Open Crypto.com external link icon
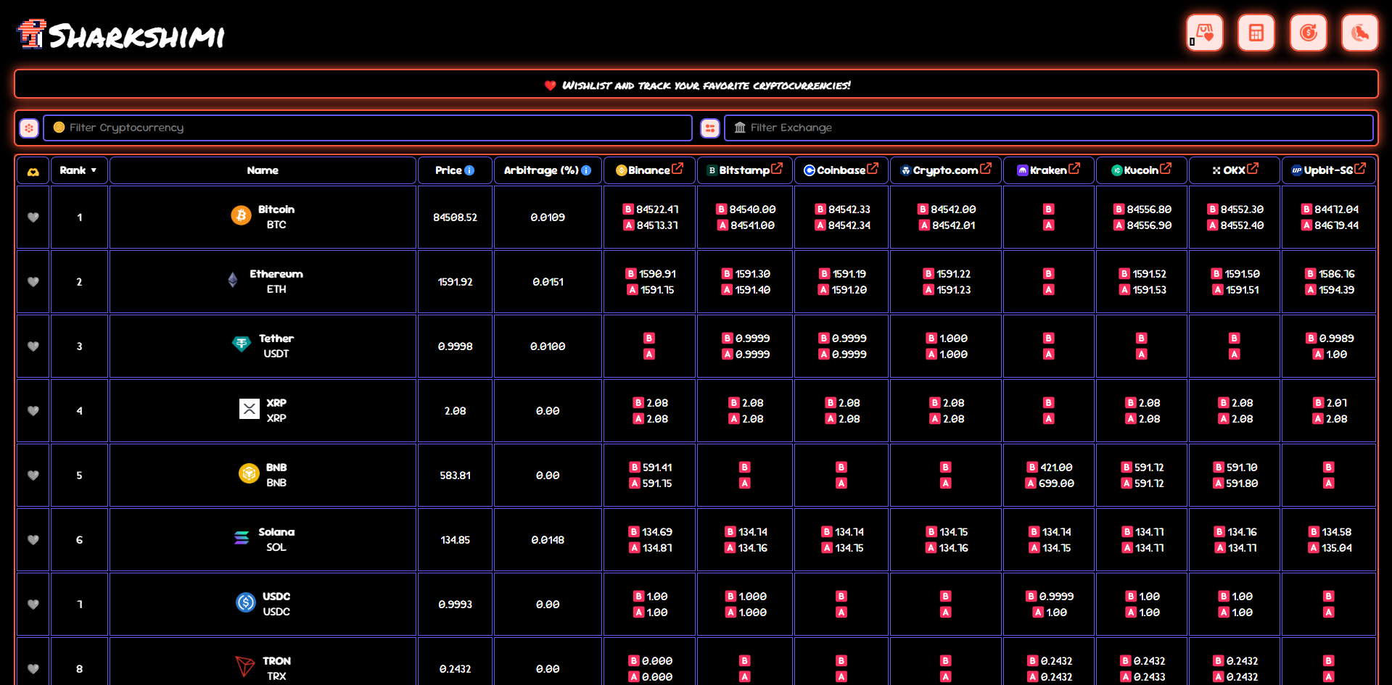This screenshot has height=685, width=1392. click(986, 168)
